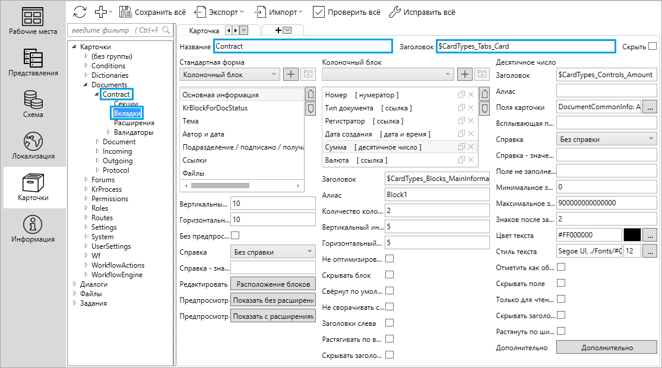Click the Дополнительно button
The width and height of the screenshot is (662, 368).
point(606,347)
